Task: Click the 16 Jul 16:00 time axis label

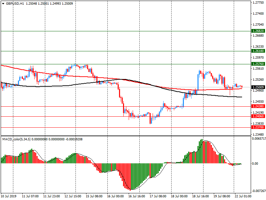Action: [x=137, y=196]
